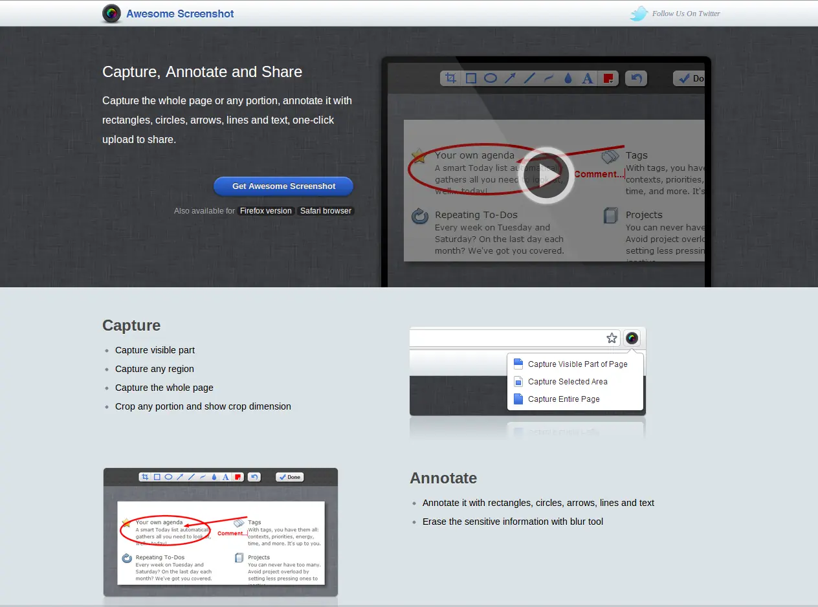
Task: Click the Repeating To-Dos refresh icon in video preview
Action: tap(420, 215)
